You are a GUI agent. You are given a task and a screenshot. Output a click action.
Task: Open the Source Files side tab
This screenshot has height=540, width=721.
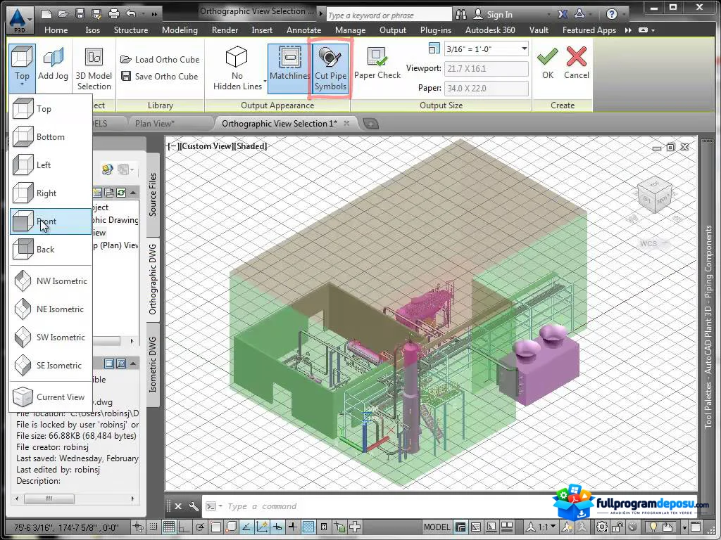pyautogui.click(x=153, y=195)
